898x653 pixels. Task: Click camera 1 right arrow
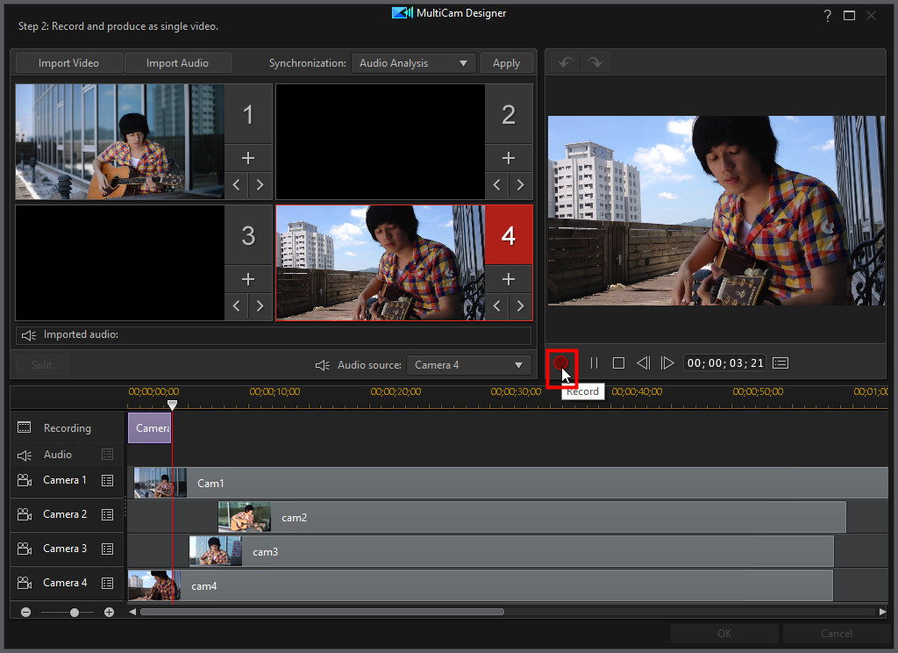point(260,184)
